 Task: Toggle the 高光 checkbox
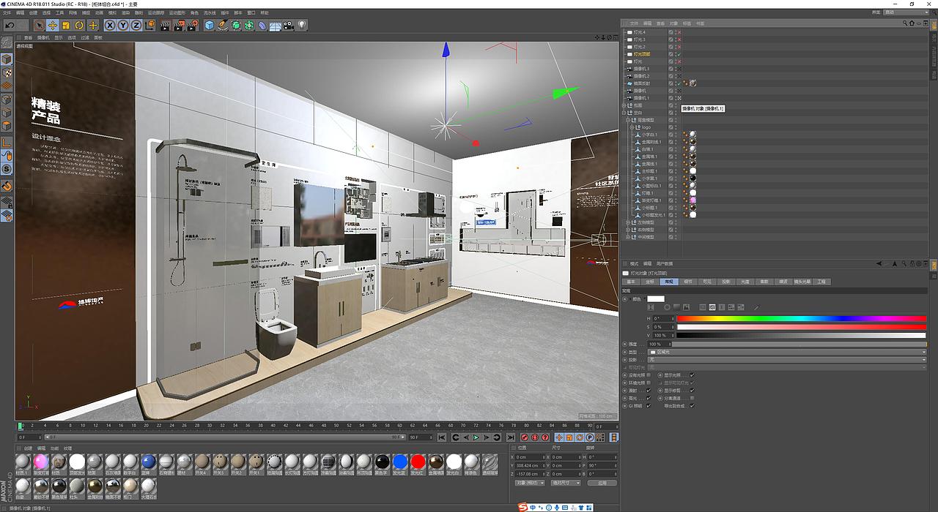click(x=649, y=398)
